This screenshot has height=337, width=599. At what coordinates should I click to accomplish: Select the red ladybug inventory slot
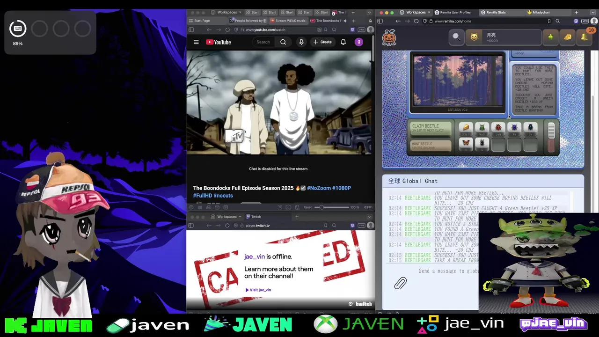498,129
